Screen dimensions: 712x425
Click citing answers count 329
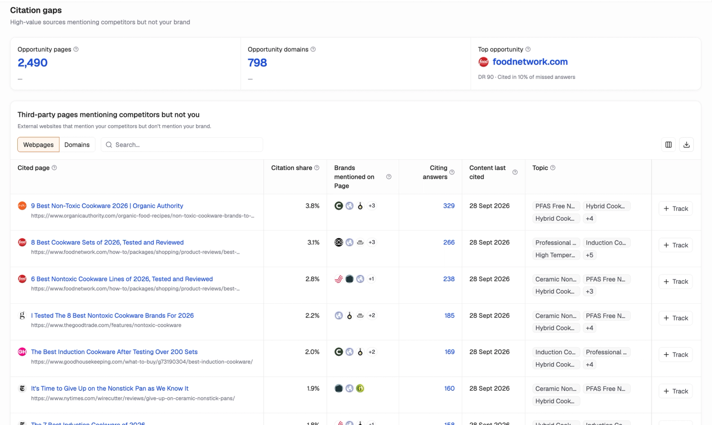point(449,206)
